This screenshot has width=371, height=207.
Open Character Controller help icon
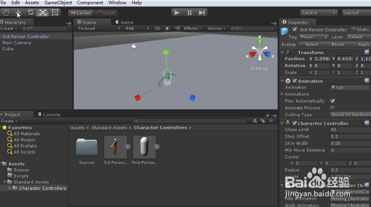tap(367, 123)
